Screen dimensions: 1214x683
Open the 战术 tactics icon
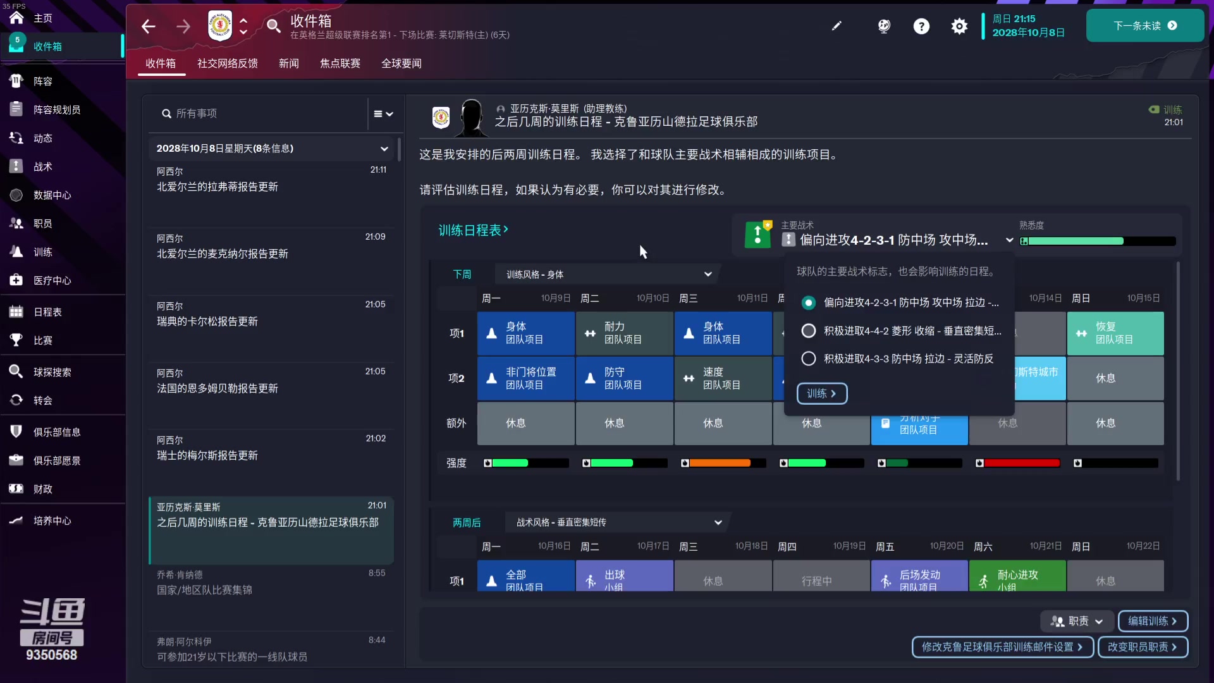point(16,166)
